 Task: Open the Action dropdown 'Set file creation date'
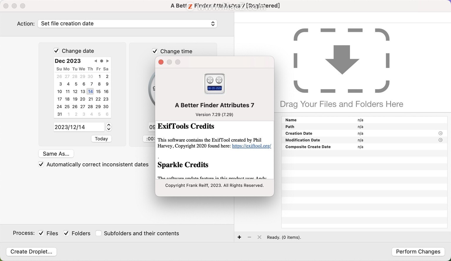[x=127, y=23]
